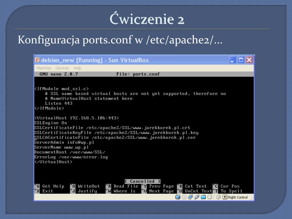The width and height of the screenshot is (292, 219).
Task: Click the '# SSL name based virtual hosts' comment
Action: tap(135, 94)
